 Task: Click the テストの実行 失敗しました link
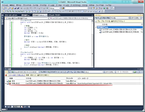pos(17,75)
